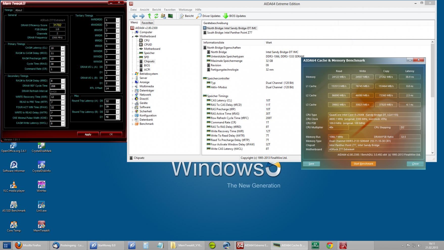This screenshot has width=444, height=250.
Task: Click Apply in MemTweakIt
Action: coord(88,134)
